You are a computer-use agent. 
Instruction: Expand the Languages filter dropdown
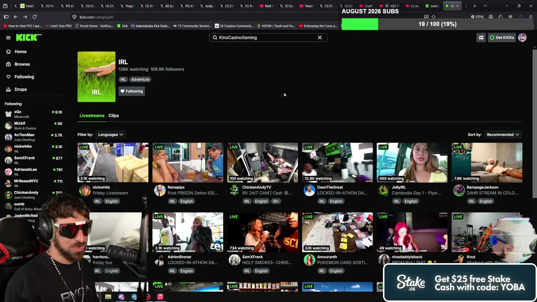click(x=110, y=135)
